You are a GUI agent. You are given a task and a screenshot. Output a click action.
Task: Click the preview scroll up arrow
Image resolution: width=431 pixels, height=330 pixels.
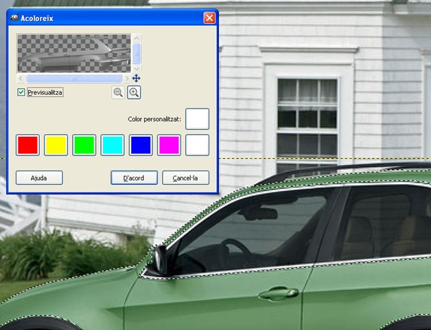(137, 38)
